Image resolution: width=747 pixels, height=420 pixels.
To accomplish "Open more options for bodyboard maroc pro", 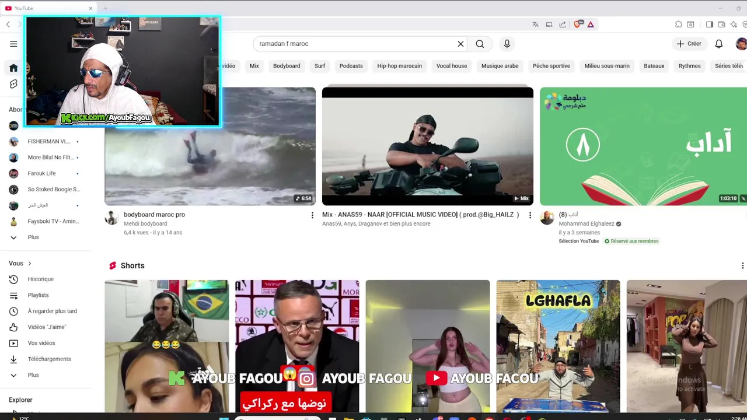I will (x=312, y=215).
